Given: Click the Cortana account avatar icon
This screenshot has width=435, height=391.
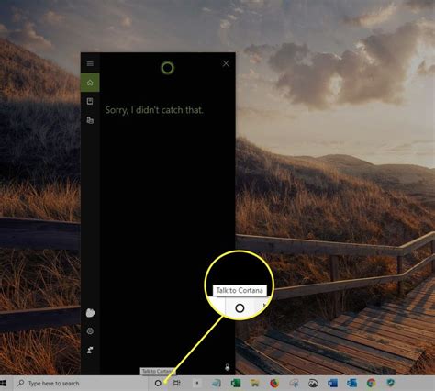Looking at the screenshot, I should [90, 313].
